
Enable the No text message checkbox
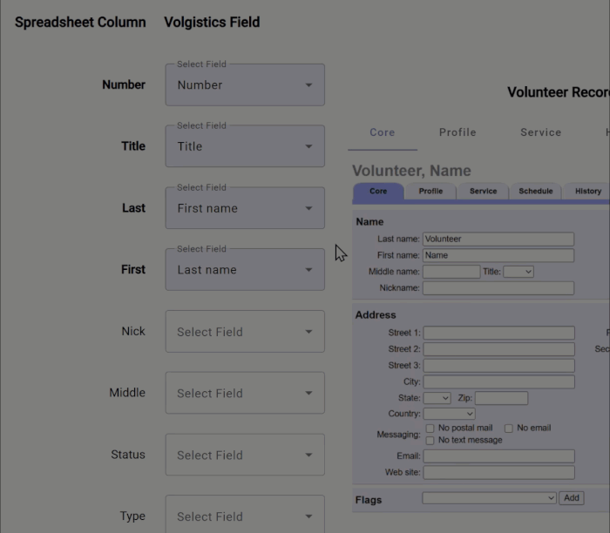tap(430, 441)
